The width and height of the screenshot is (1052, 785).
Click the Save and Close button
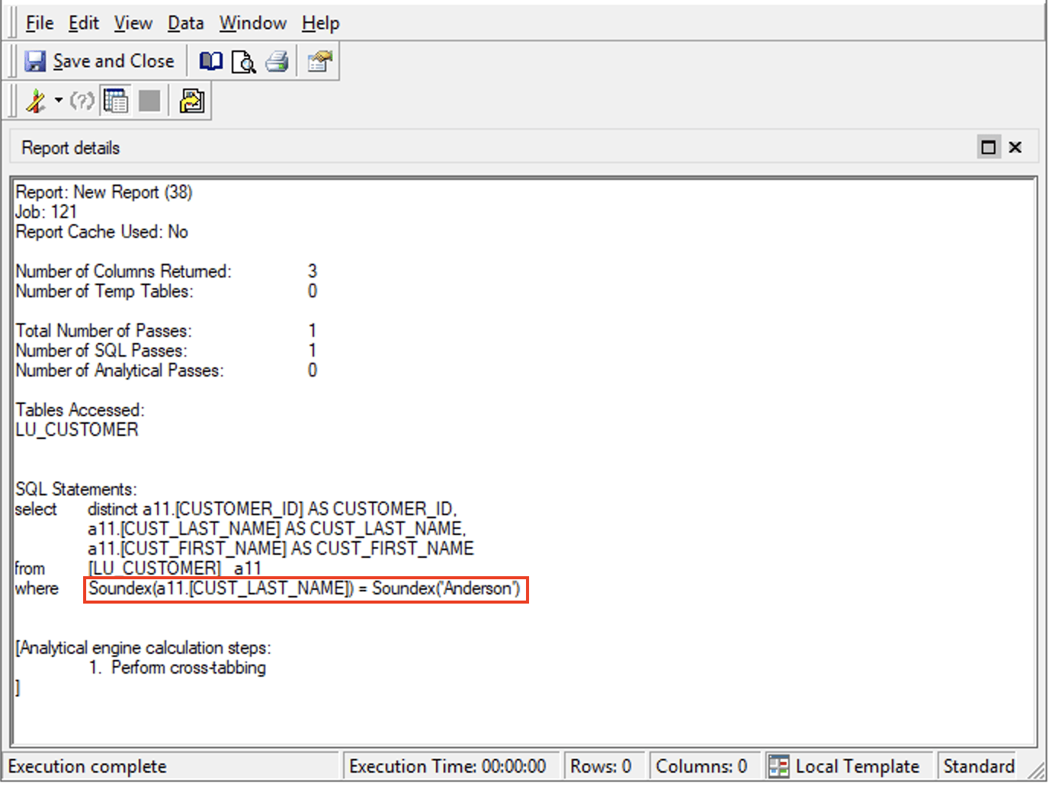pyautogui.click(x=99, y=61)
